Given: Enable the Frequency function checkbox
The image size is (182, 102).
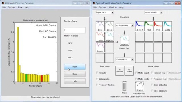Looking at the screenshot, I should click(x=97, y=85).
